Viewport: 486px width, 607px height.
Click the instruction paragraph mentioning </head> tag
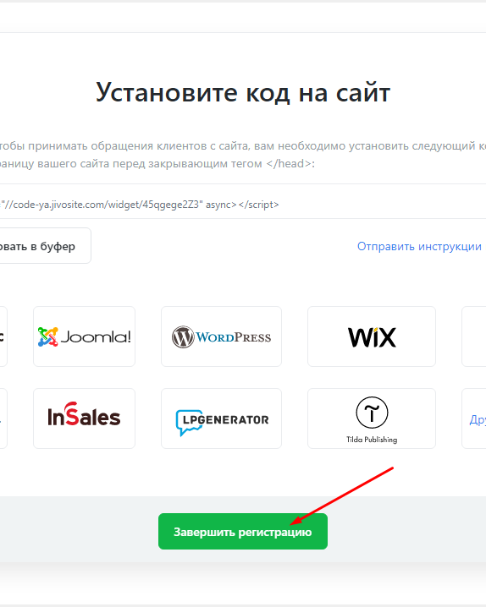pyautogui.click(x=243, y=155)
